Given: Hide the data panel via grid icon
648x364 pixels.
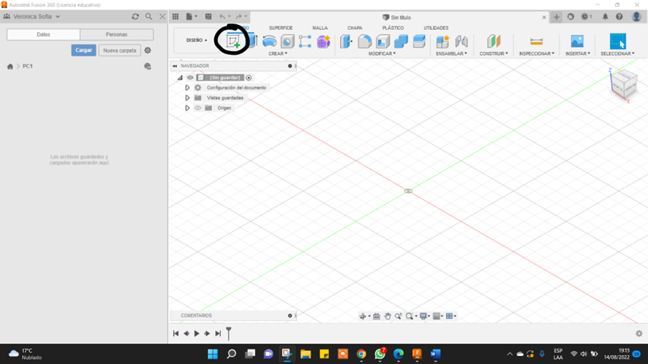Looking at the screenshot, I should (x=176, y=17).
